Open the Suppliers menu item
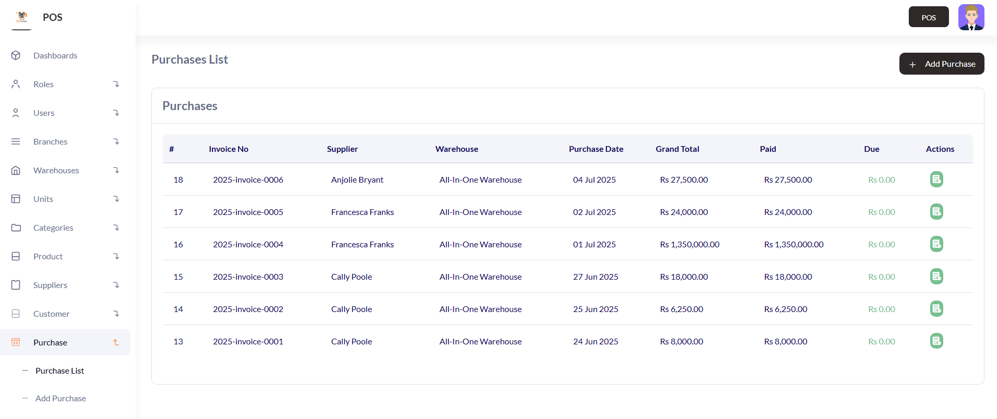Screen dimensions: 997x419 tap(50, 285)
